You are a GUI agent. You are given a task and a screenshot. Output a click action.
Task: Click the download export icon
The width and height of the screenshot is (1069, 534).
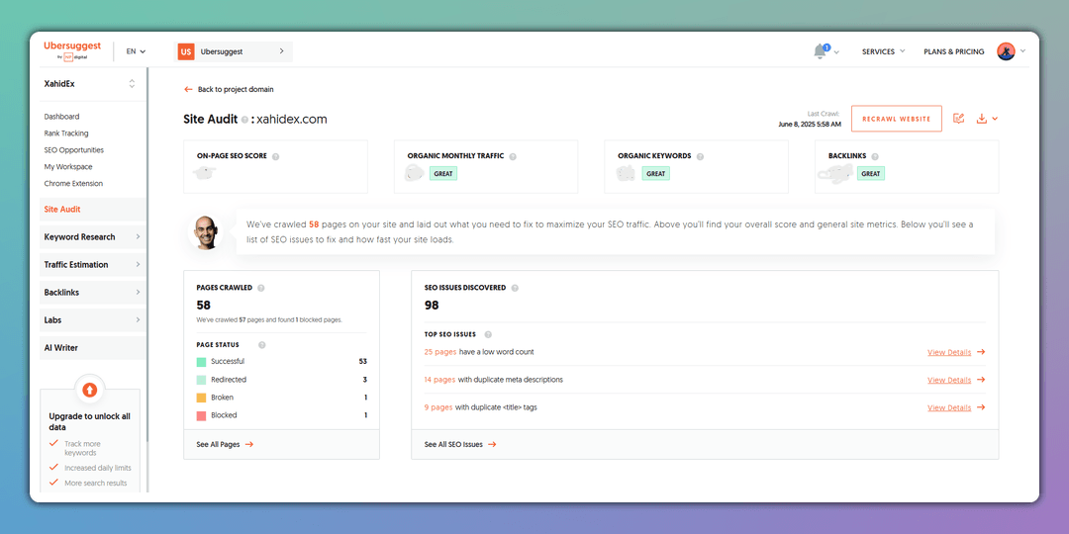click(982, 119)
